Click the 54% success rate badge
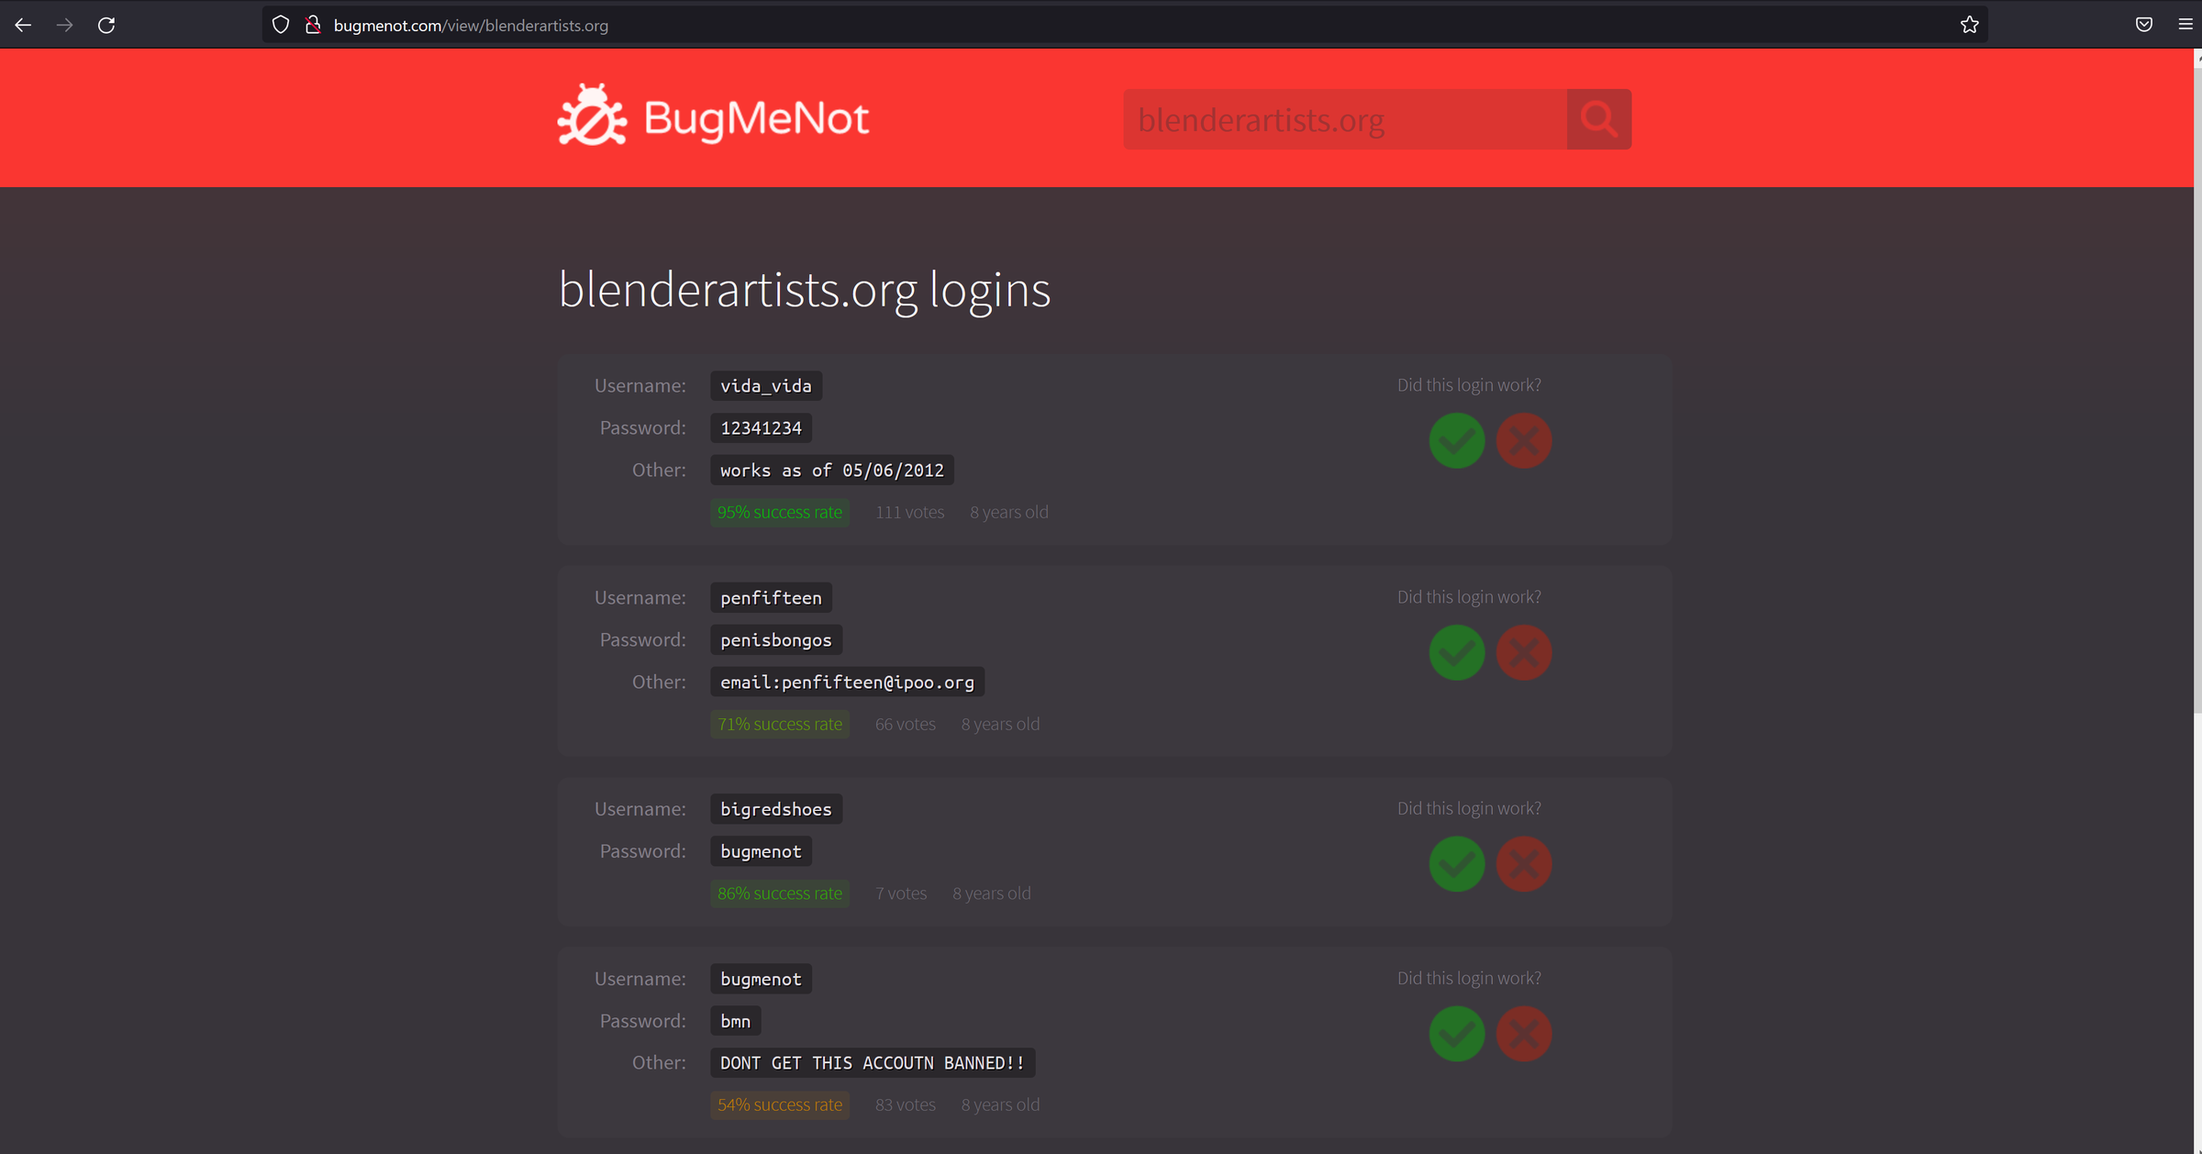This screenshot has height=1154, width=2202. (x=780, y=1105)
